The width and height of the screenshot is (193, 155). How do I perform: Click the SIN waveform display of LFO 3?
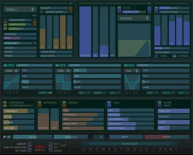132,82
